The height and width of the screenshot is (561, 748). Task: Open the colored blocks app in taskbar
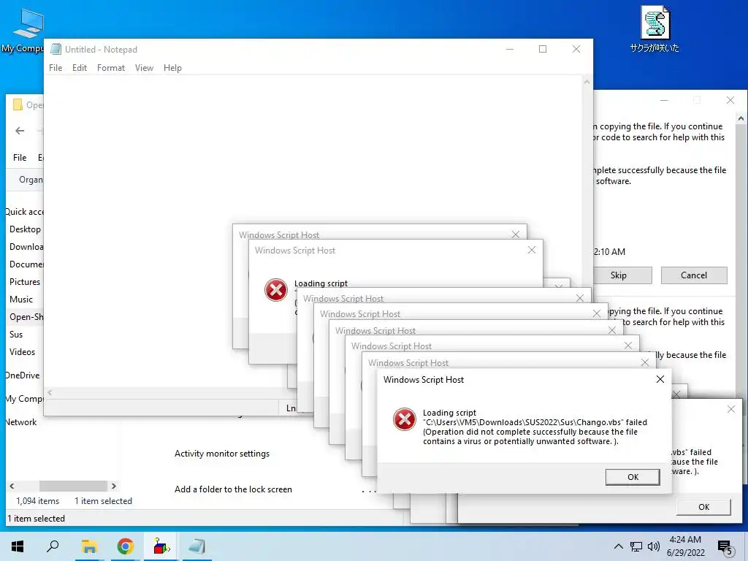pyautogui.click(x=161, y=546)
